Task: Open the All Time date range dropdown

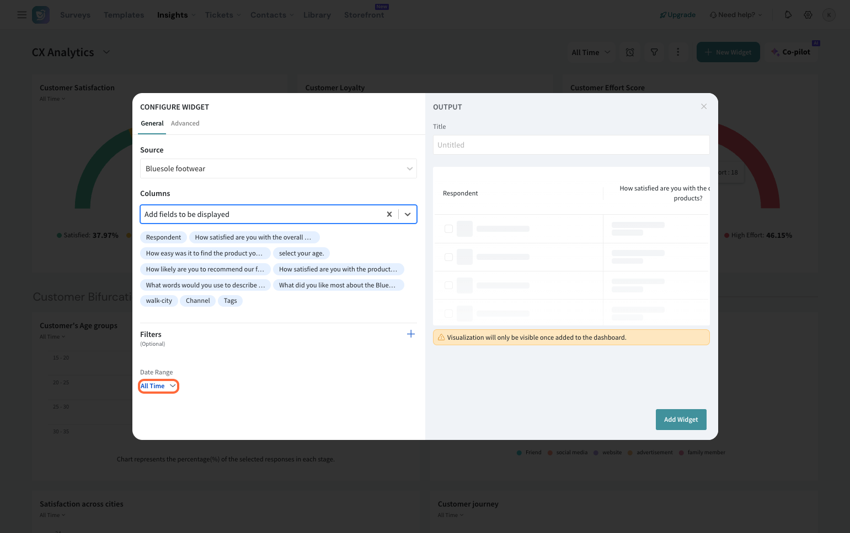Action: coord(158,387)
